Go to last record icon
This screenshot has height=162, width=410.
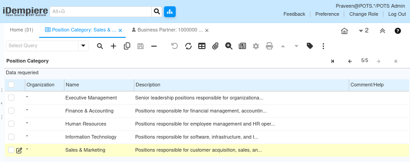pos(396,61)
